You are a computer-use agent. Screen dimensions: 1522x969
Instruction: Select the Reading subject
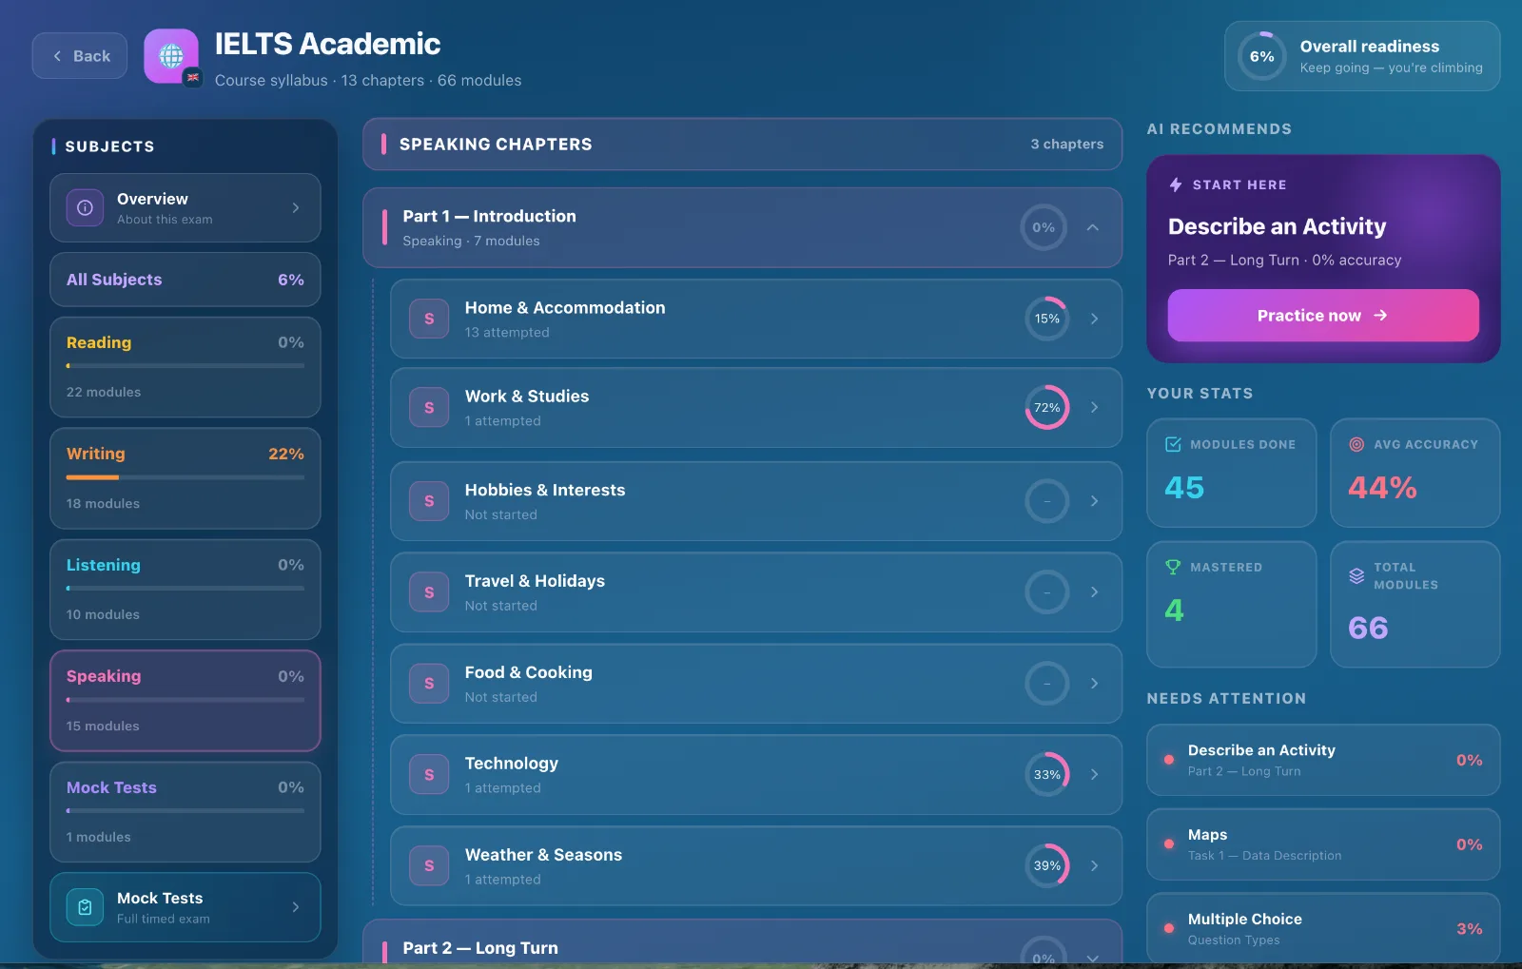pyautogui.click(x=185, y=367)
